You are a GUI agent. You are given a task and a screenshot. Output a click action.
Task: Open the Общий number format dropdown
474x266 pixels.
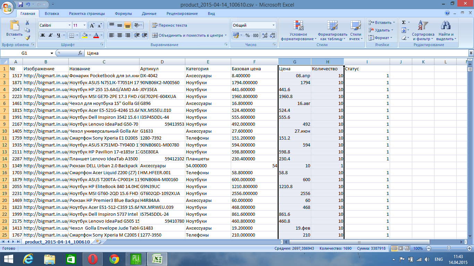click(273, 25)
